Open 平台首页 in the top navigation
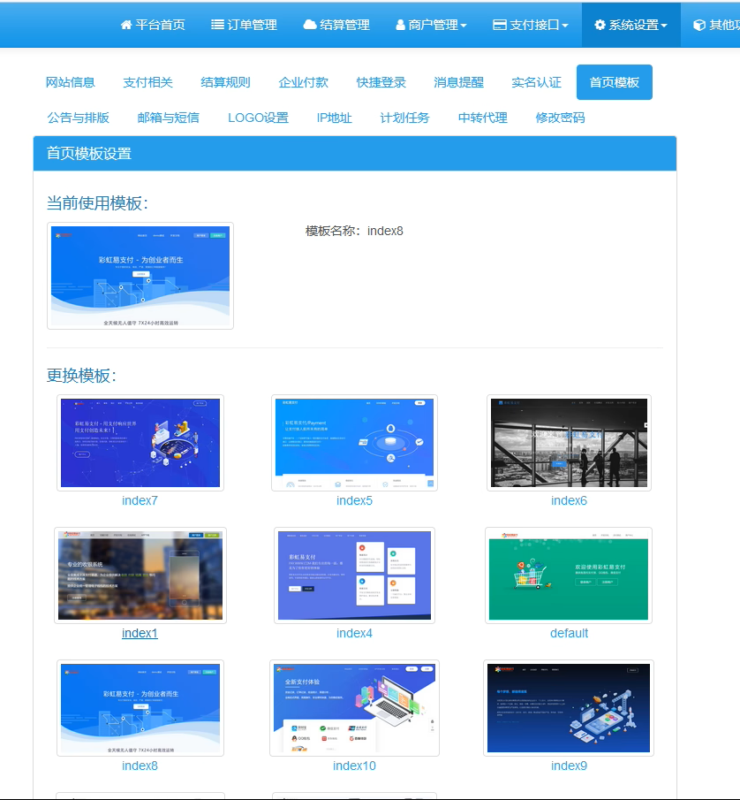This screenshot has width=740, height=800. click(153, 25)
